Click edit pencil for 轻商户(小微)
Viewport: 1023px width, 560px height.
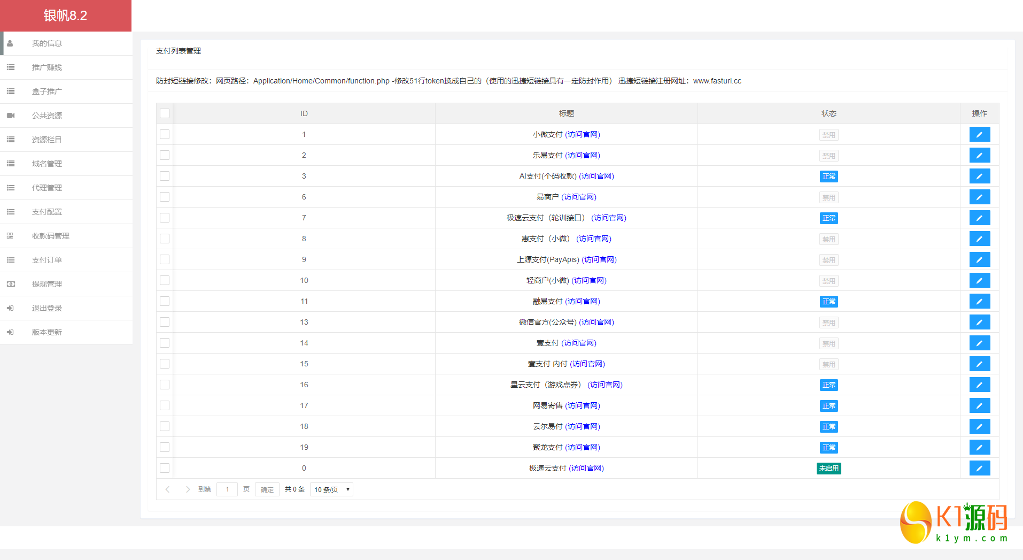tap(979, 280)
